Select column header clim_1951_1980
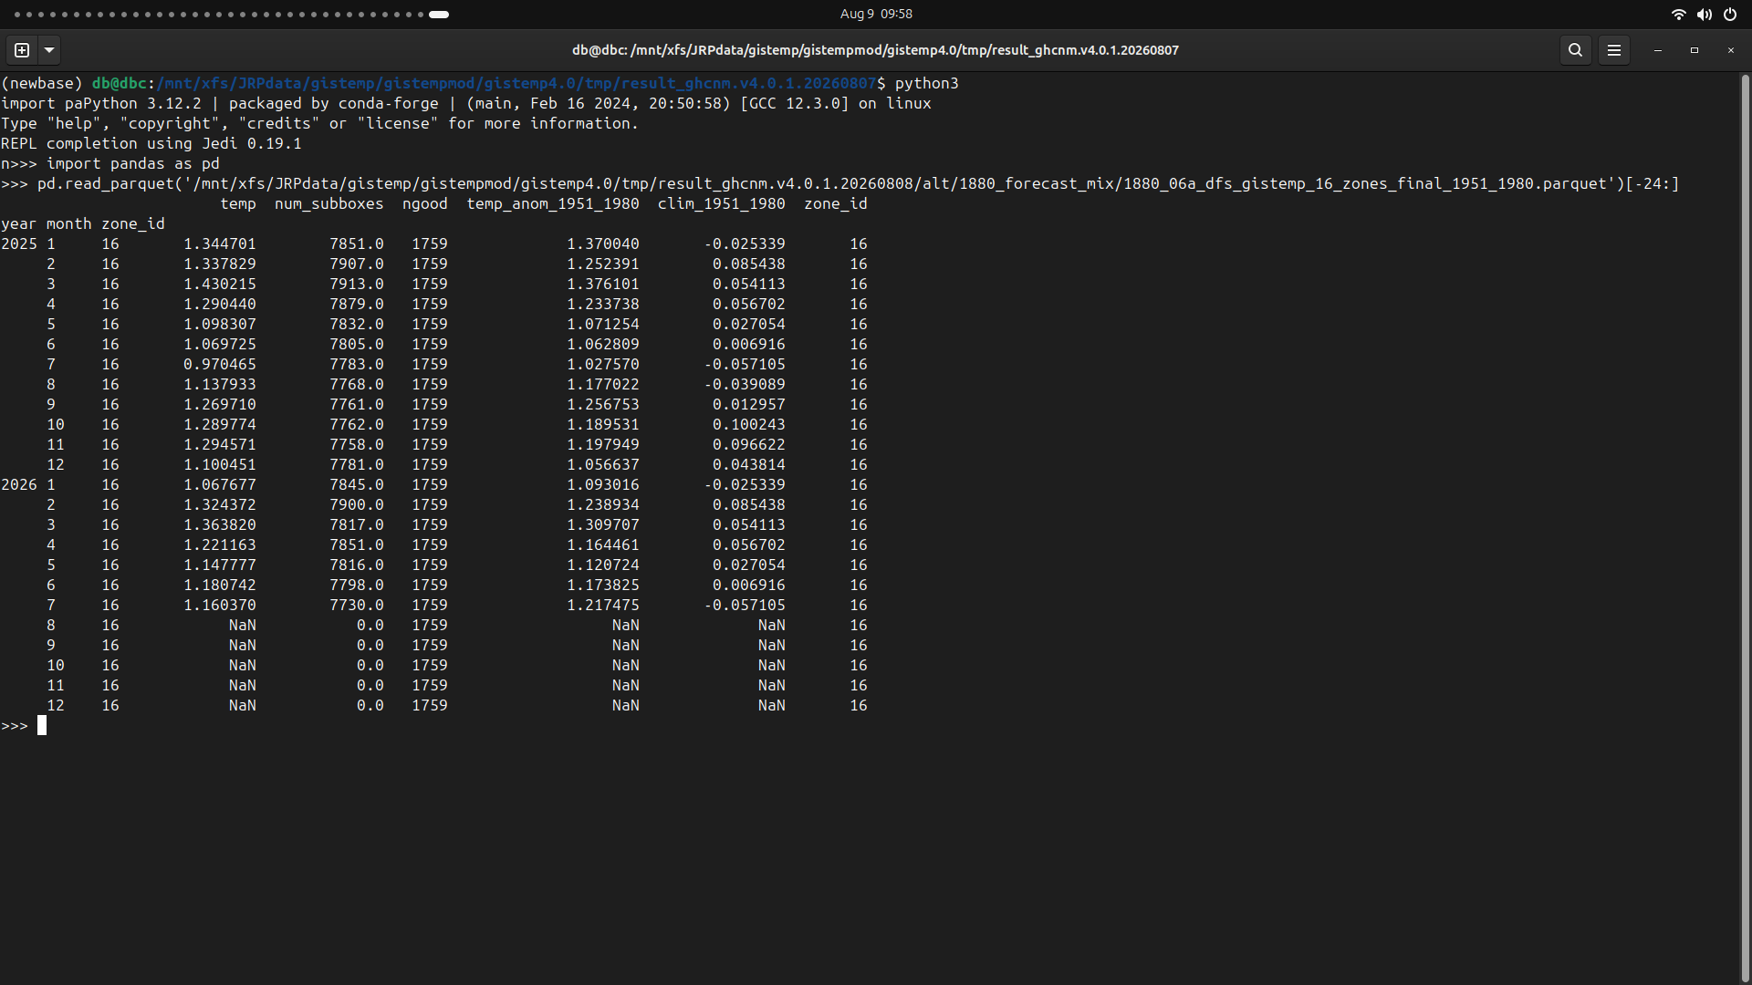1752x985 pixels. 722,203
